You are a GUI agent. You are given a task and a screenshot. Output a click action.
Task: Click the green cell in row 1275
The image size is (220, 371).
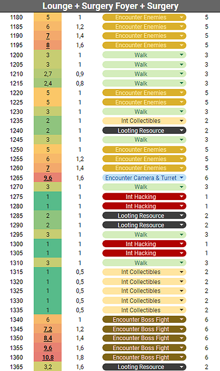[x=48, y=197]
